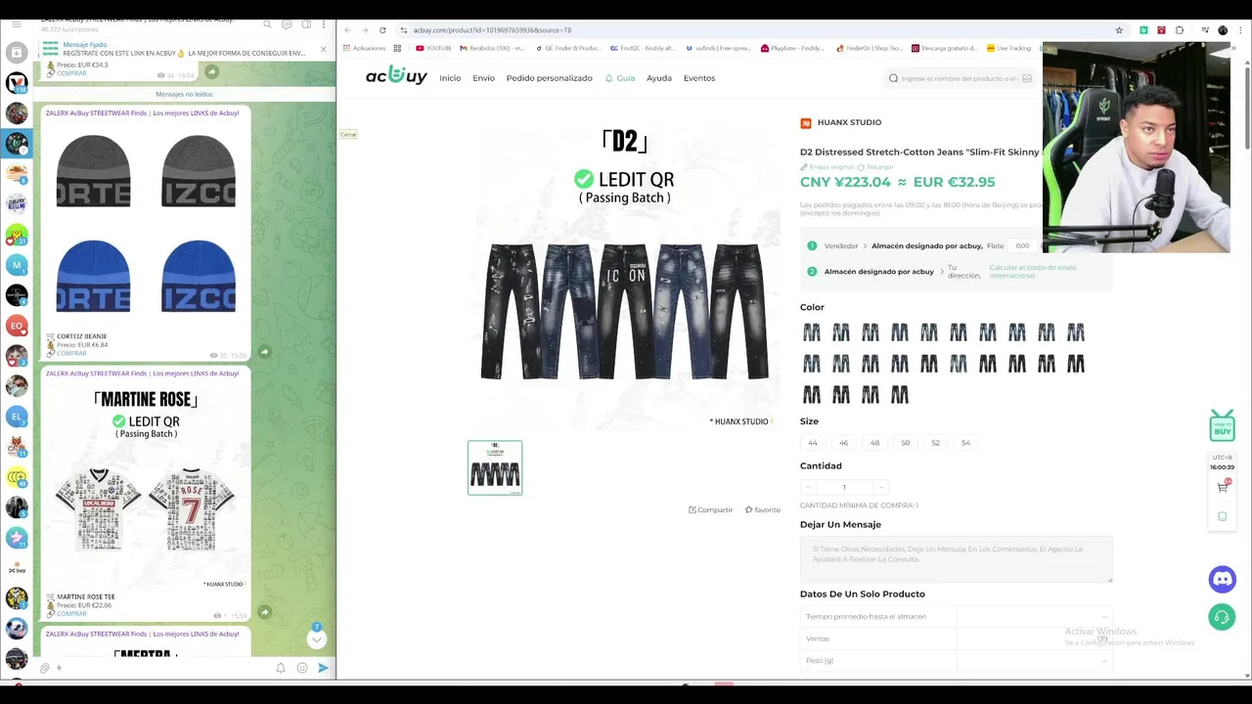Forward the Martine Rose Tee post

click(x=264, y=612)
